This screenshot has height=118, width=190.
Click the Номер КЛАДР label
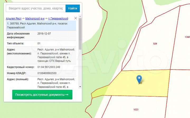click(x=16, y=73)
